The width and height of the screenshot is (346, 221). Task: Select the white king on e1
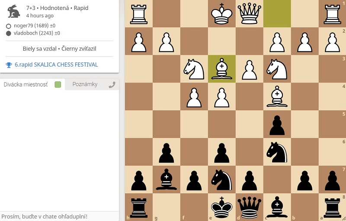(x=222, y=13)
